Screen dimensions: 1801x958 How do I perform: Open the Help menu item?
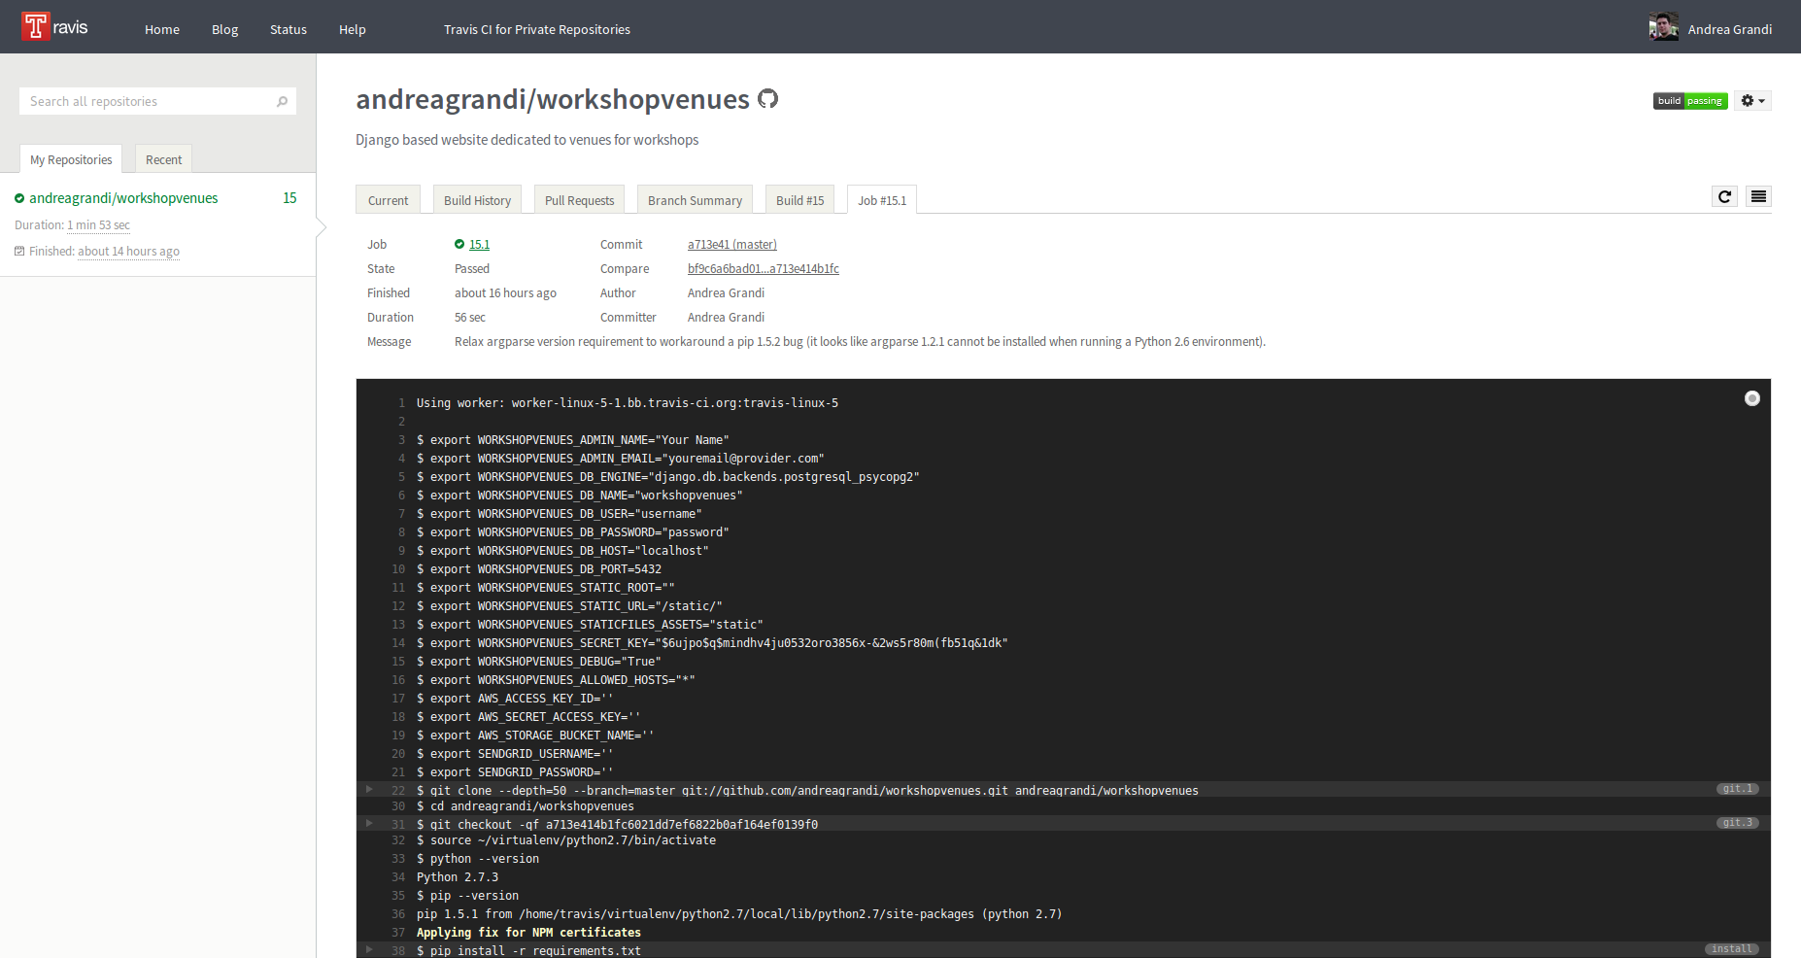353,30
